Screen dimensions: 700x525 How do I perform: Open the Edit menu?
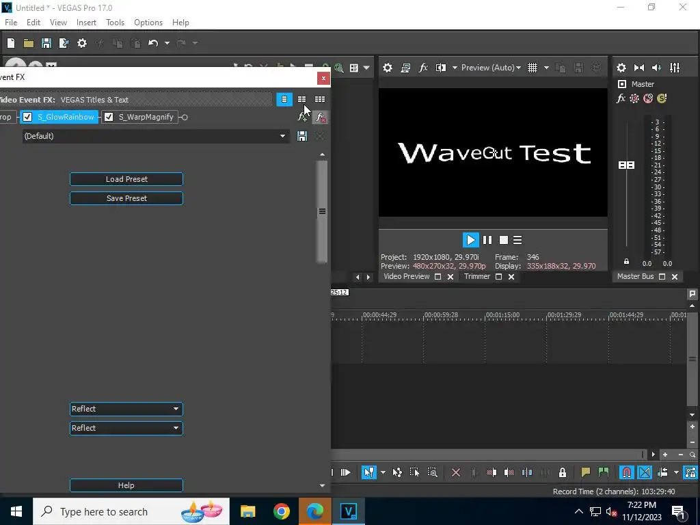[33, 23]
